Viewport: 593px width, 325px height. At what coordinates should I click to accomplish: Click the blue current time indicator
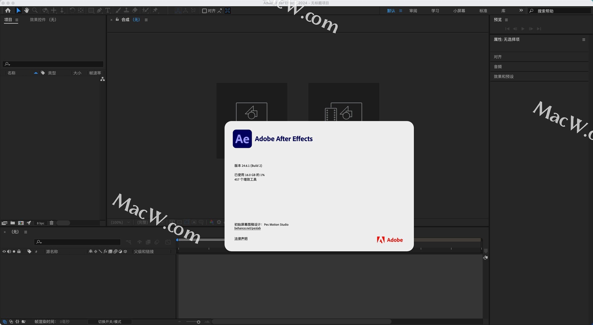[177, 240]
